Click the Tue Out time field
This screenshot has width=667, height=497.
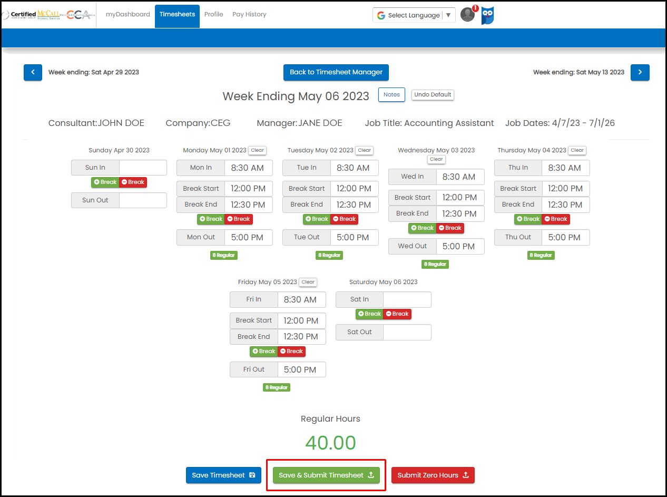(355, 238)
